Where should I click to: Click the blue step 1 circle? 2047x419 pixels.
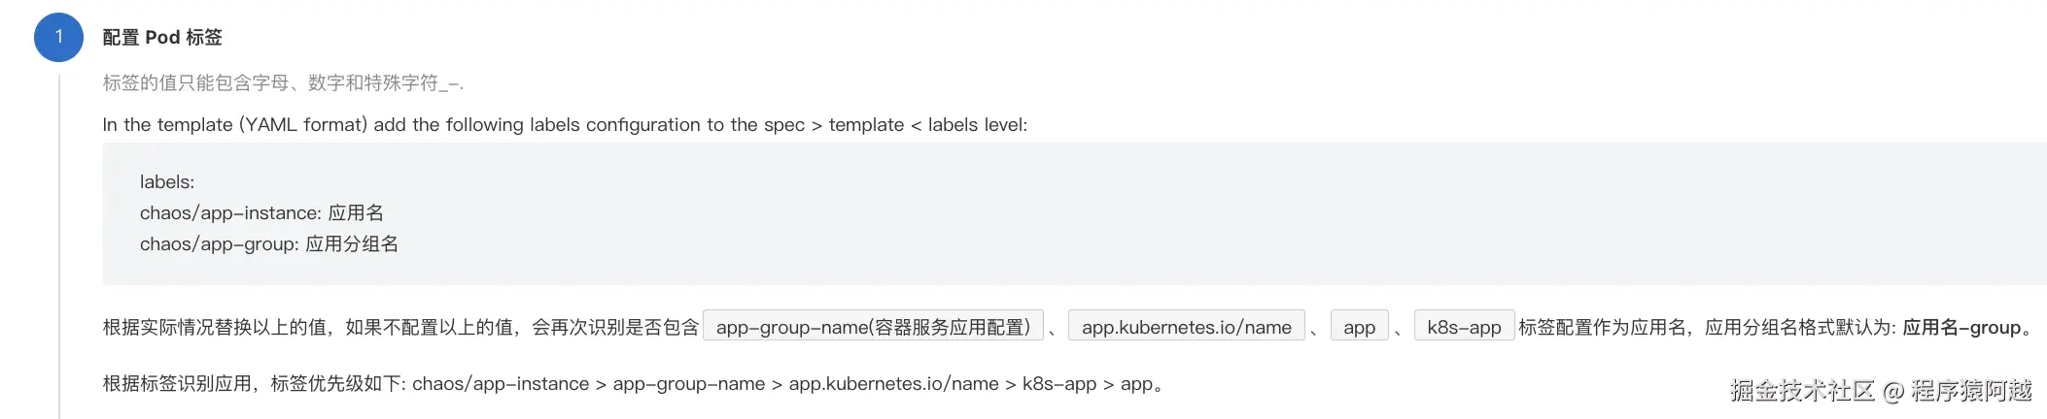(x=58, y=37)
